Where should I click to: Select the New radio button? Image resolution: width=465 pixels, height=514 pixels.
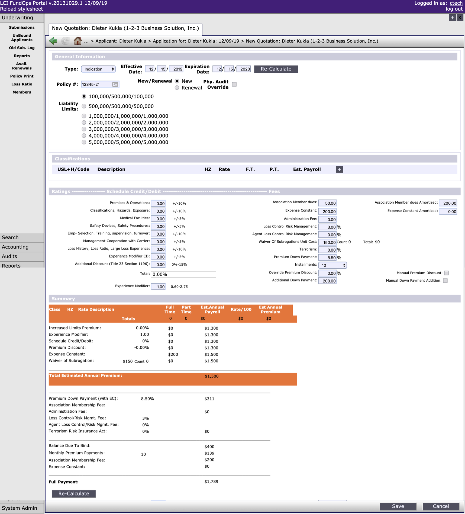177,81
